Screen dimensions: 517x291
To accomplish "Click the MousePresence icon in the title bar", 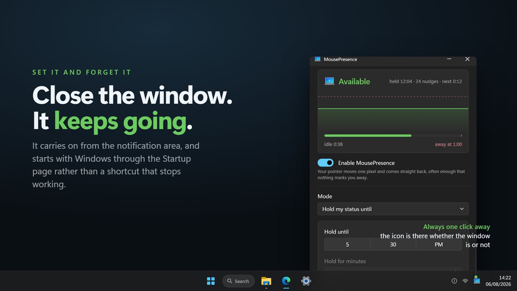I will pyautogui.click(x=317, y=59).
